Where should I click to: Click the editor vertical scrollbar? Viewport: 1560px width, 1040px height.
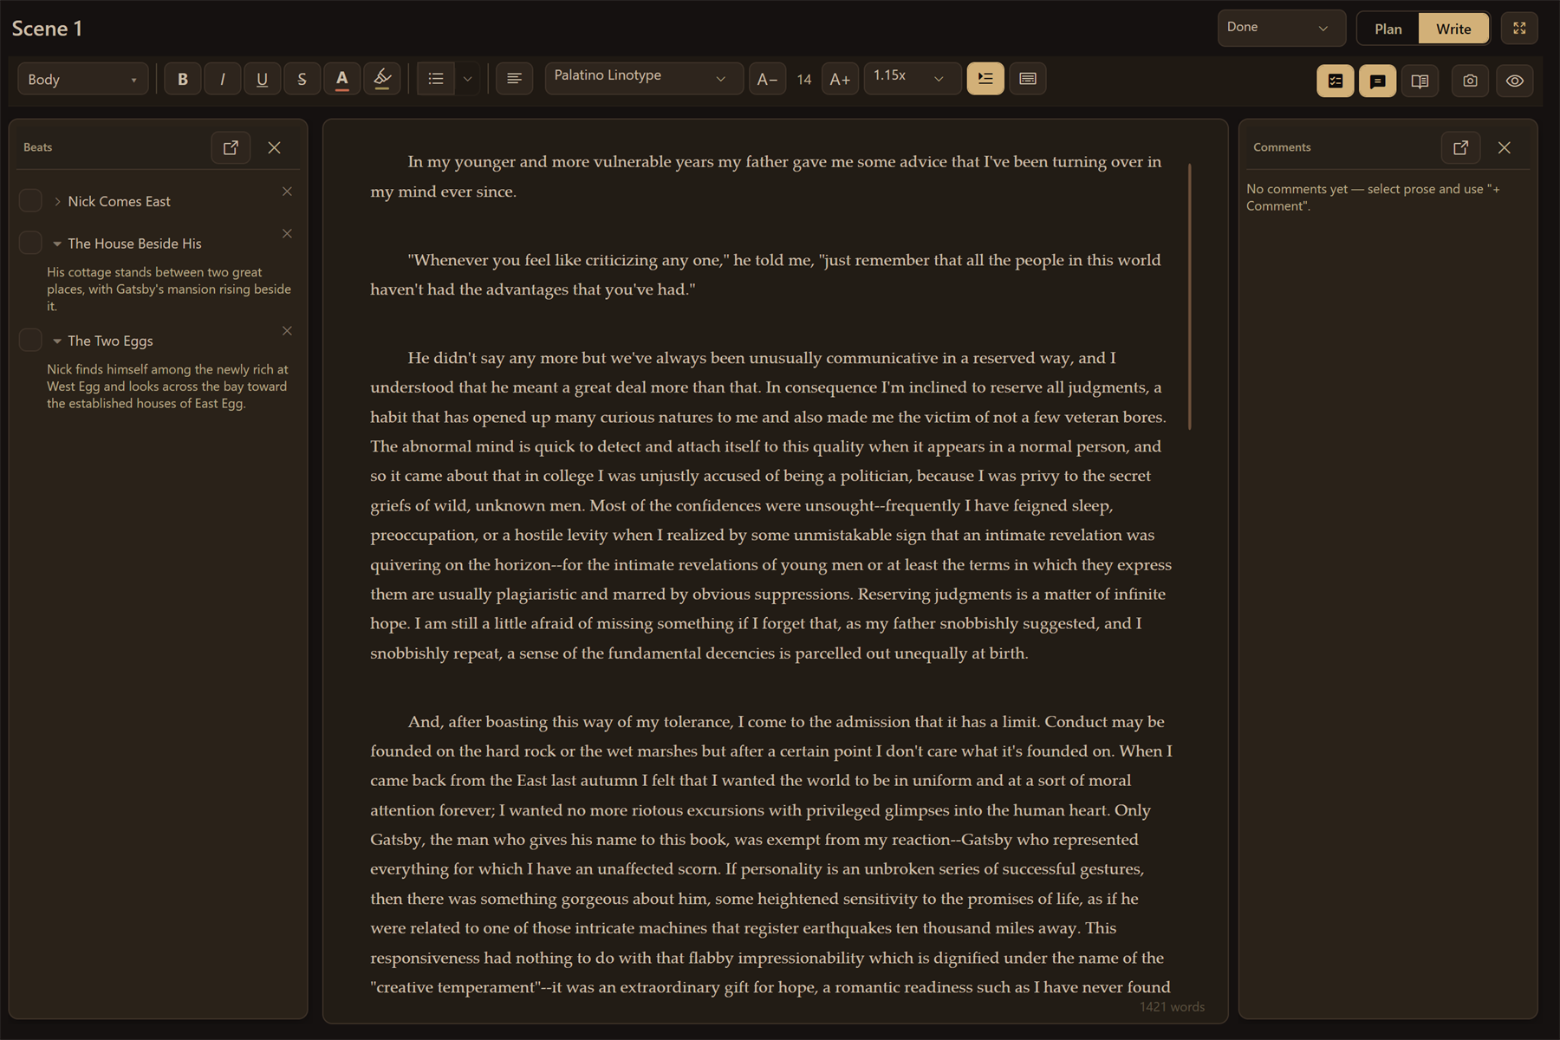click(x=1190, y=296)
